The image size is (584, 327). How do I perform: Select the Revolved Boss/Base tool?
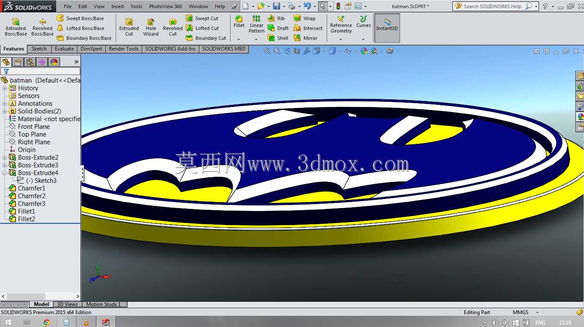(x=42, y=27)
